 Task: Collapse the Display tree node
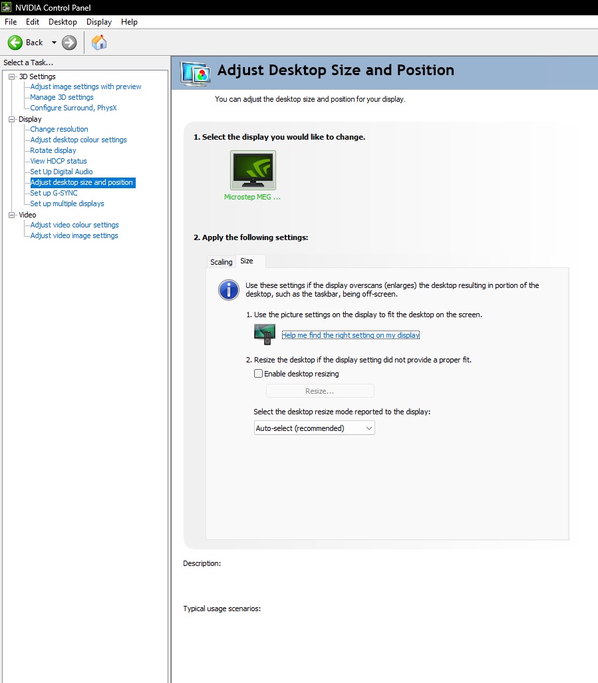(x=11, y=119)
